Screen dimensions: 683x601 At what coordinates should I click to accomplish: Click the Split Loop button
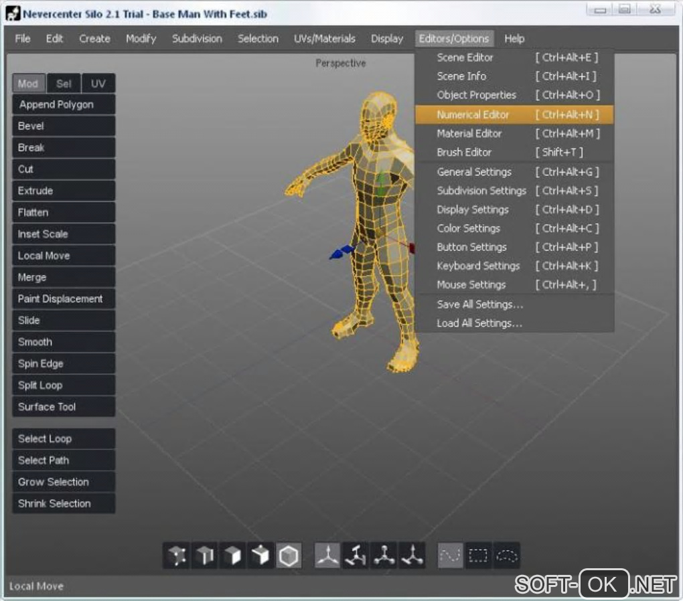tap(64, 385)
